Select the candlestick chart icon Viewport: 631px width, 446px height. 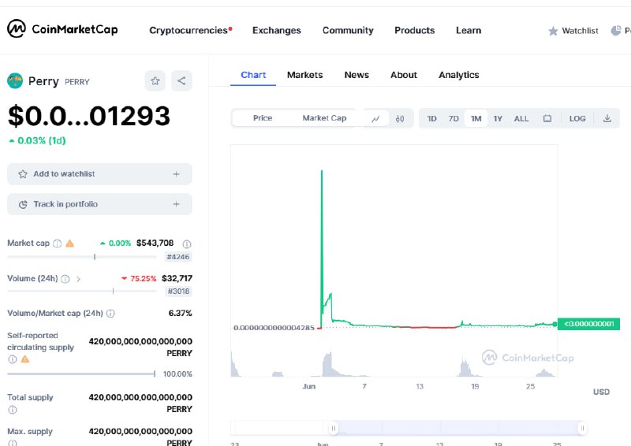coord(400,119)
